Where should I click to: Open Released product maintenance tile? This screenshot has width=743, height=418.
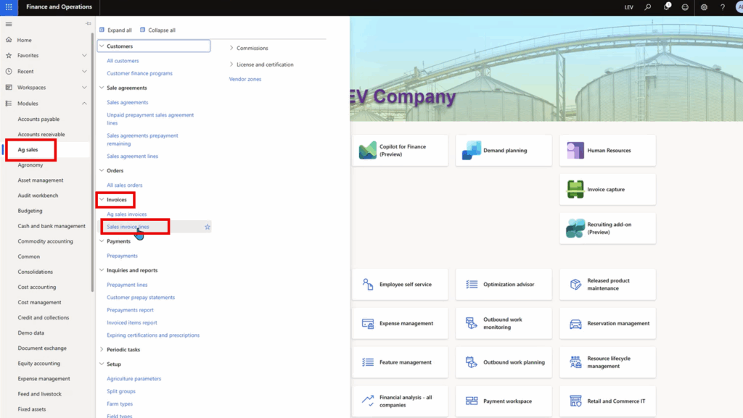[x=607, y=284]
